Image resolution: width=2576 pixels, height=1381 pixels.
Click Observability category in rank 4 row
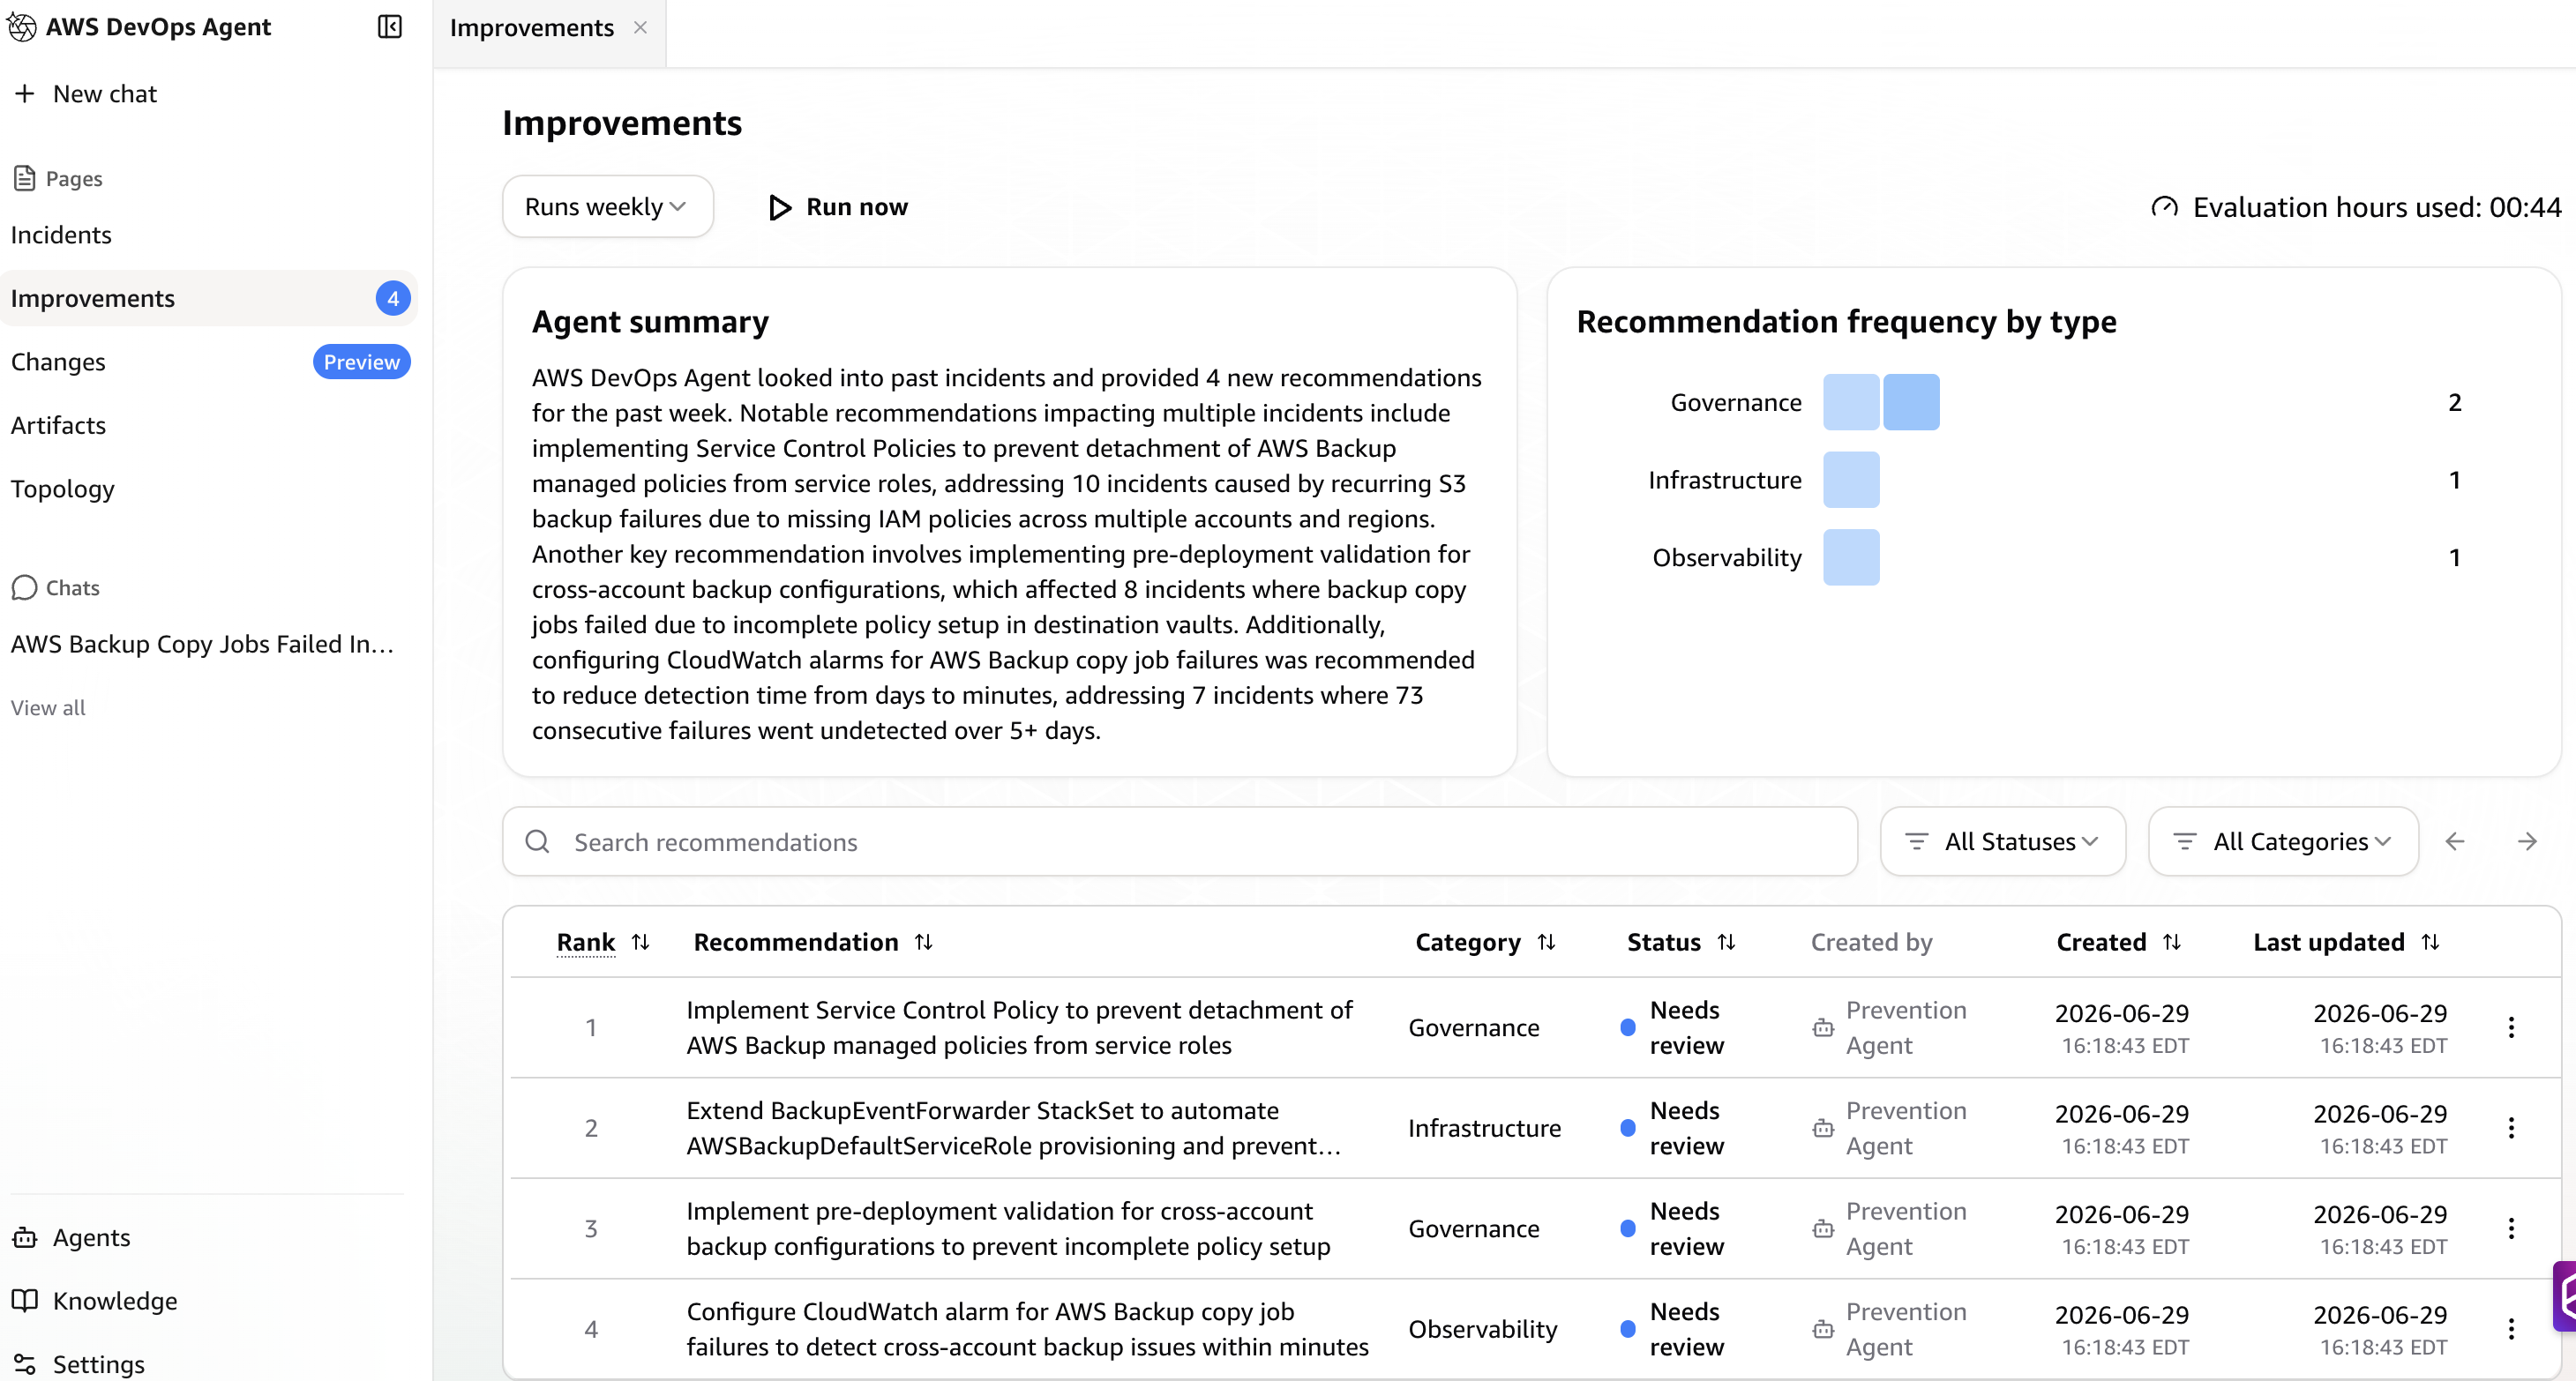coord(1483,1329)
